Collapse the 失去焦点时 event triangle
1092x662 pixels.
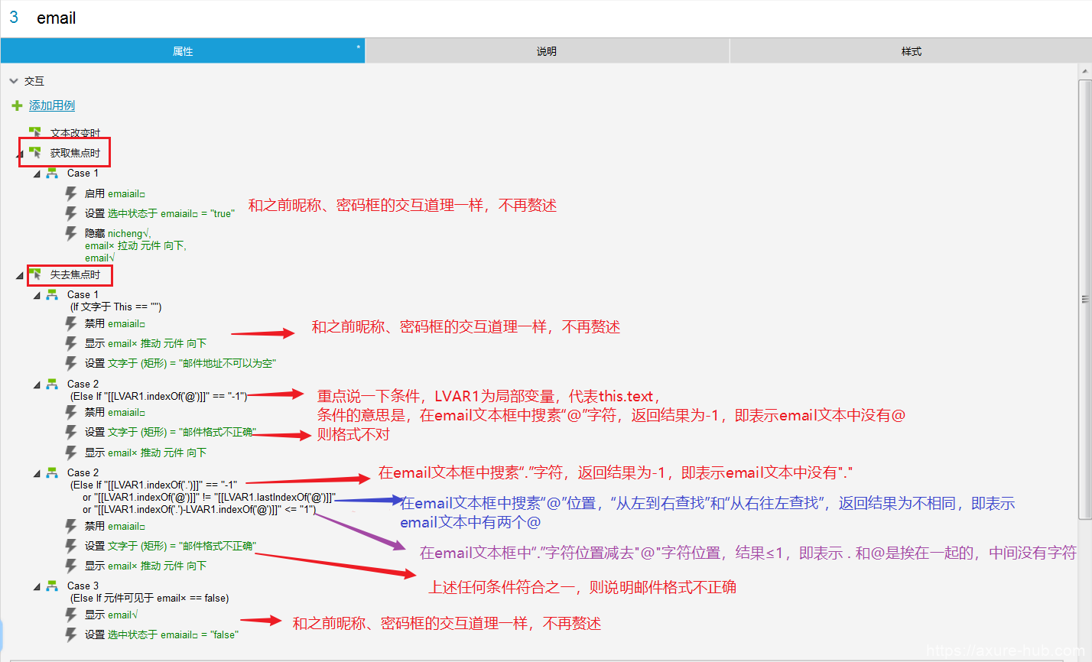pos(20,276)
